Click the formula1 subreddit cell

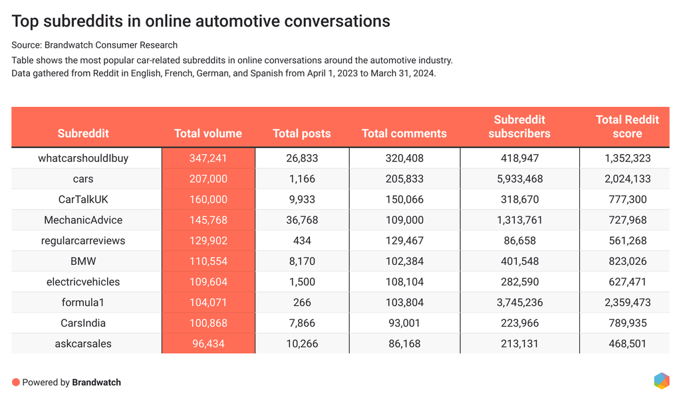pos(83,302)
